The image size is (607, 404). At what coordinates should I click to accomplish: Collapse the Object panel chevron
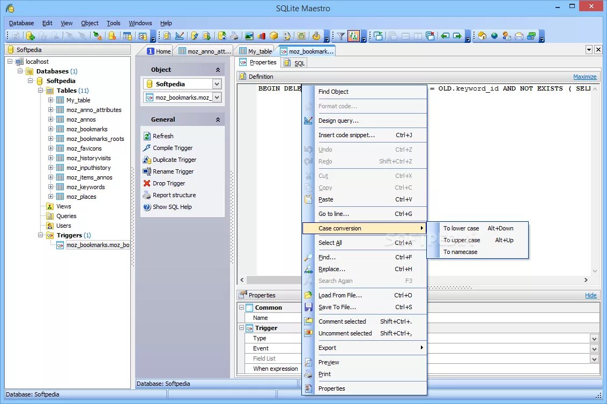[x=218, y=70]
